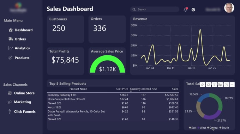Toggle the West legend item
This screenshot has width=240, height=134.
202,128
